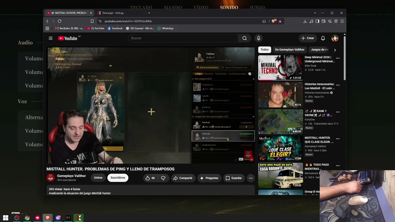The width and height of the screenshot is (395, 222).
Task: Save the video with Guardar
Action: (234, 178)
